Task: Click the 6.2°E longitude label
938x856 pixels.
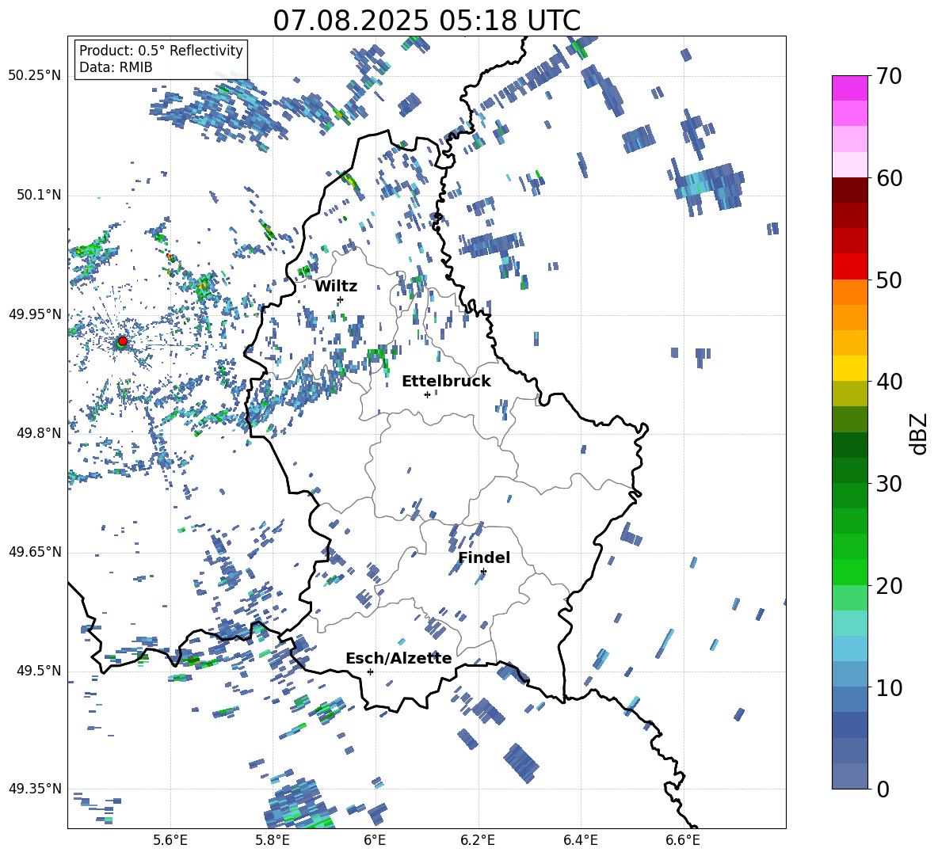Action: (x=478, y=840)
